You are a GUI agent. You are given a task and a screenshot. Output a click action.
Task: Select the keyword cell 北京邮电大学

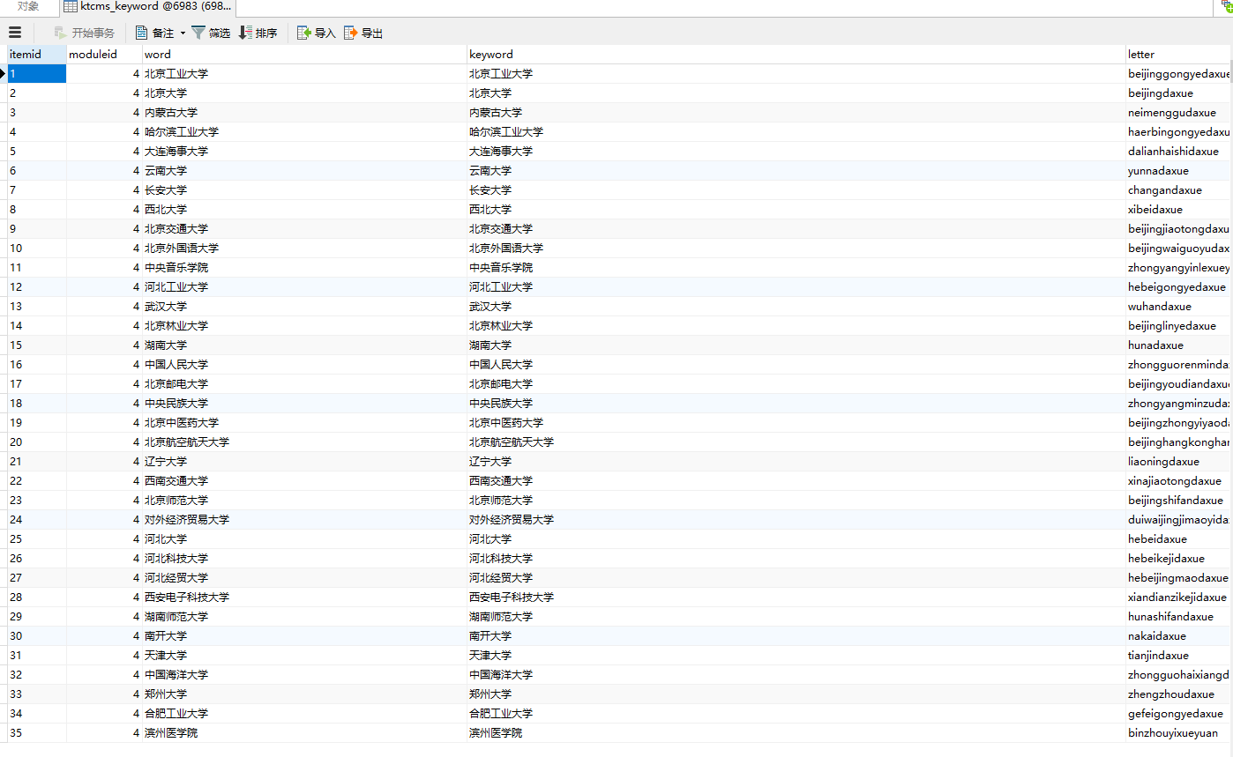pos(796,384)
